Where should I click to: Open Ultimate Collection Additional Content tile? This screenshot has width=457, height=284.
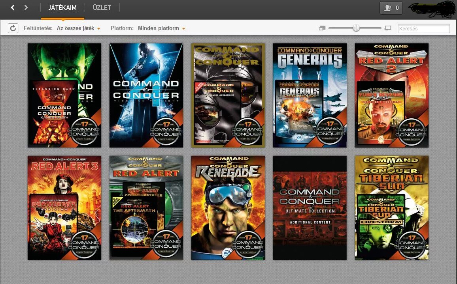(310, 208)
